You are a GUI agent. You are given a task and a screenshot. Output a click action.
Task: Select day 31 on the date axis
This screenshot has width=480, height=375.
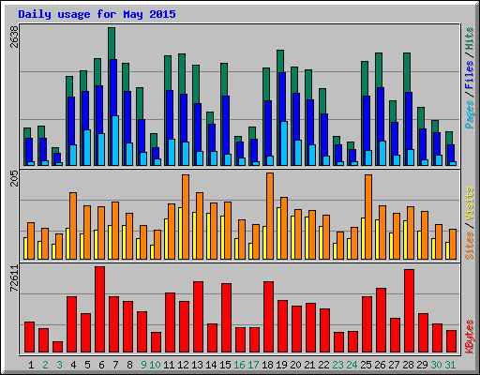pos(450,365)
